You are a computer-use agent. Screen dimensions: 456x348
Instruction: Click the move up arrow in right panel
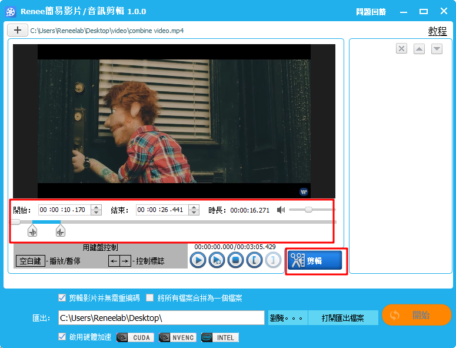coord(419,49)
